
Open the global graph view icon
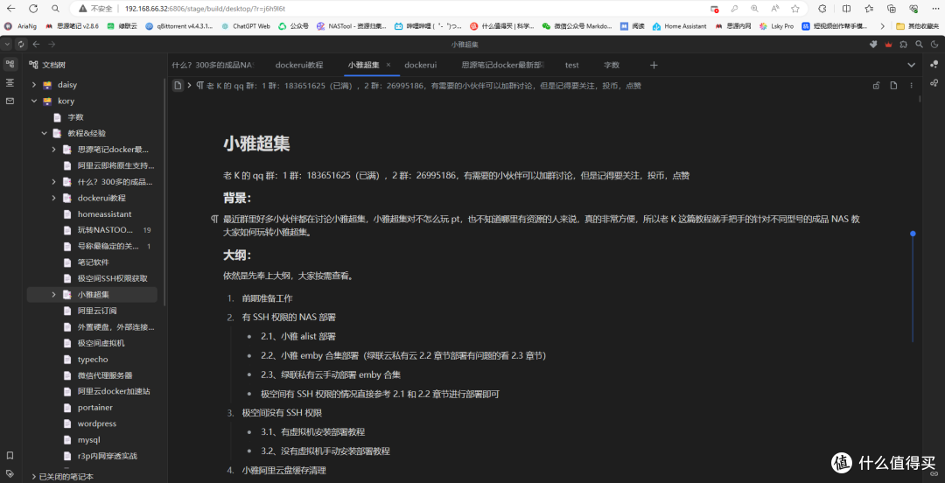coord(934,64)
